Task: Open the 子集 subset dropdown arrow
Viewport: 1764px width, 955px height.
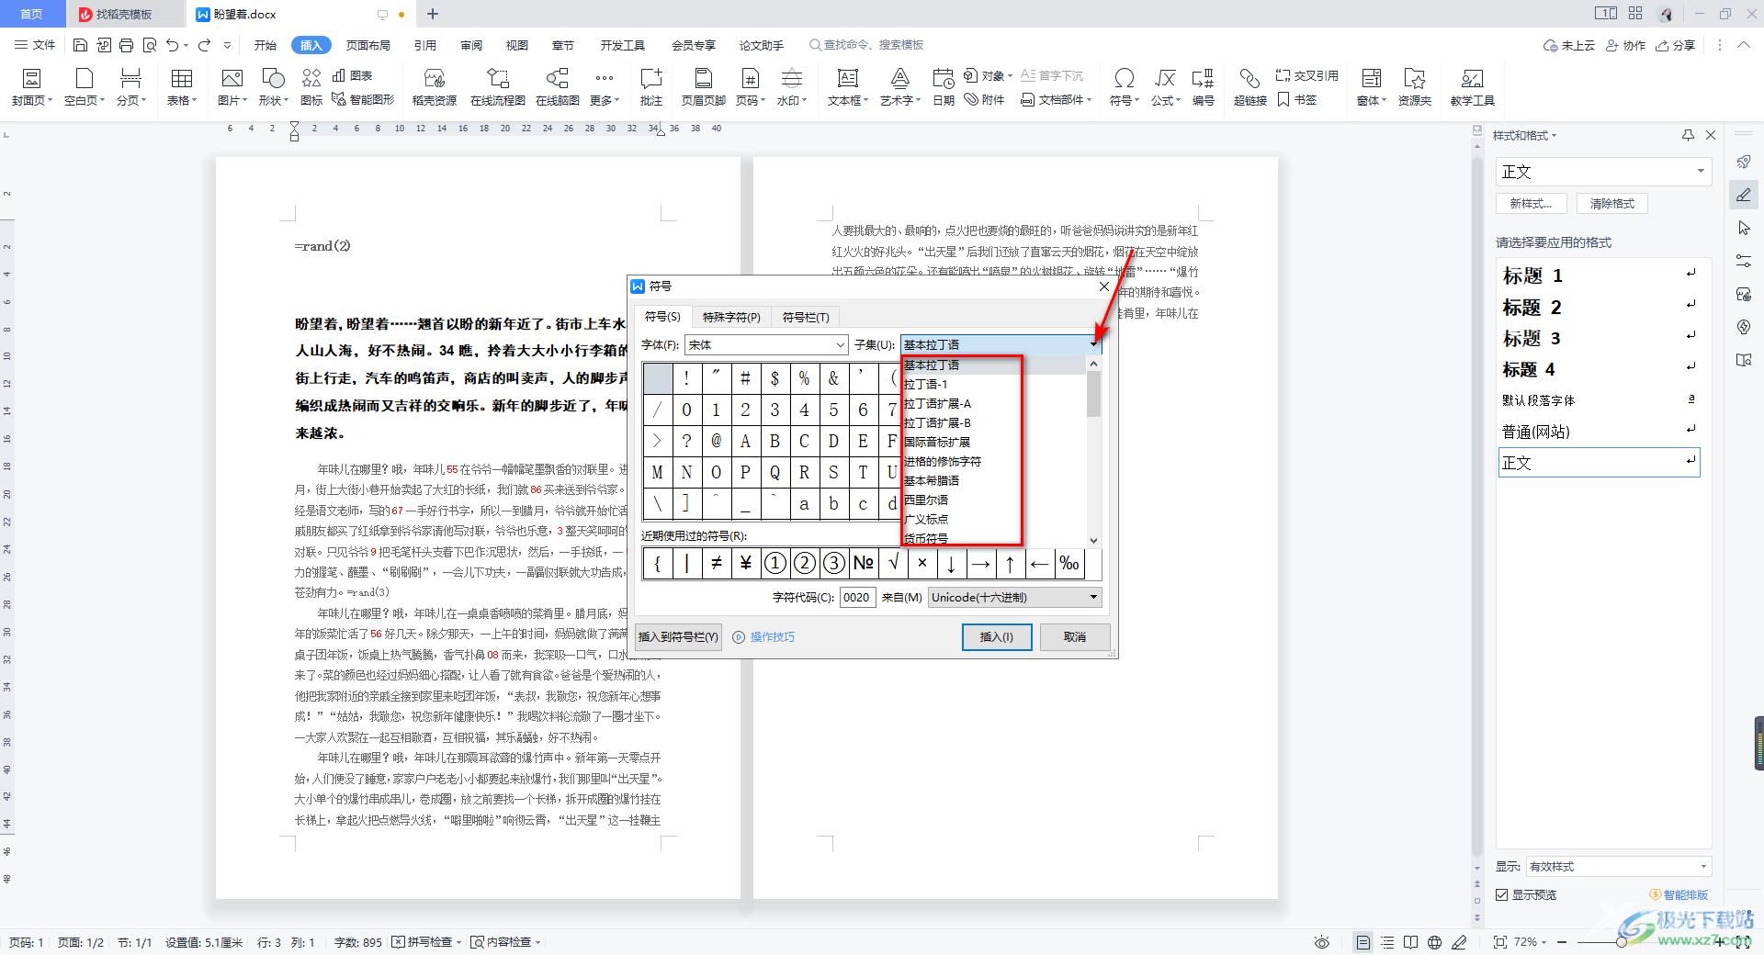Action: click(x=1093, y=344)
